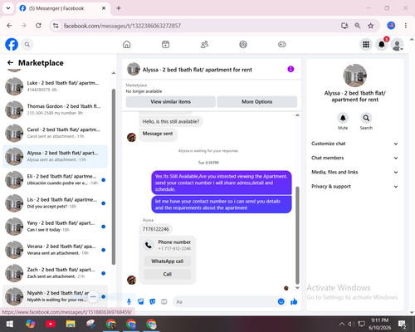Open Zach apartment conversation
Viewport: 415px width, 332px height.
[x=56, y=273]
